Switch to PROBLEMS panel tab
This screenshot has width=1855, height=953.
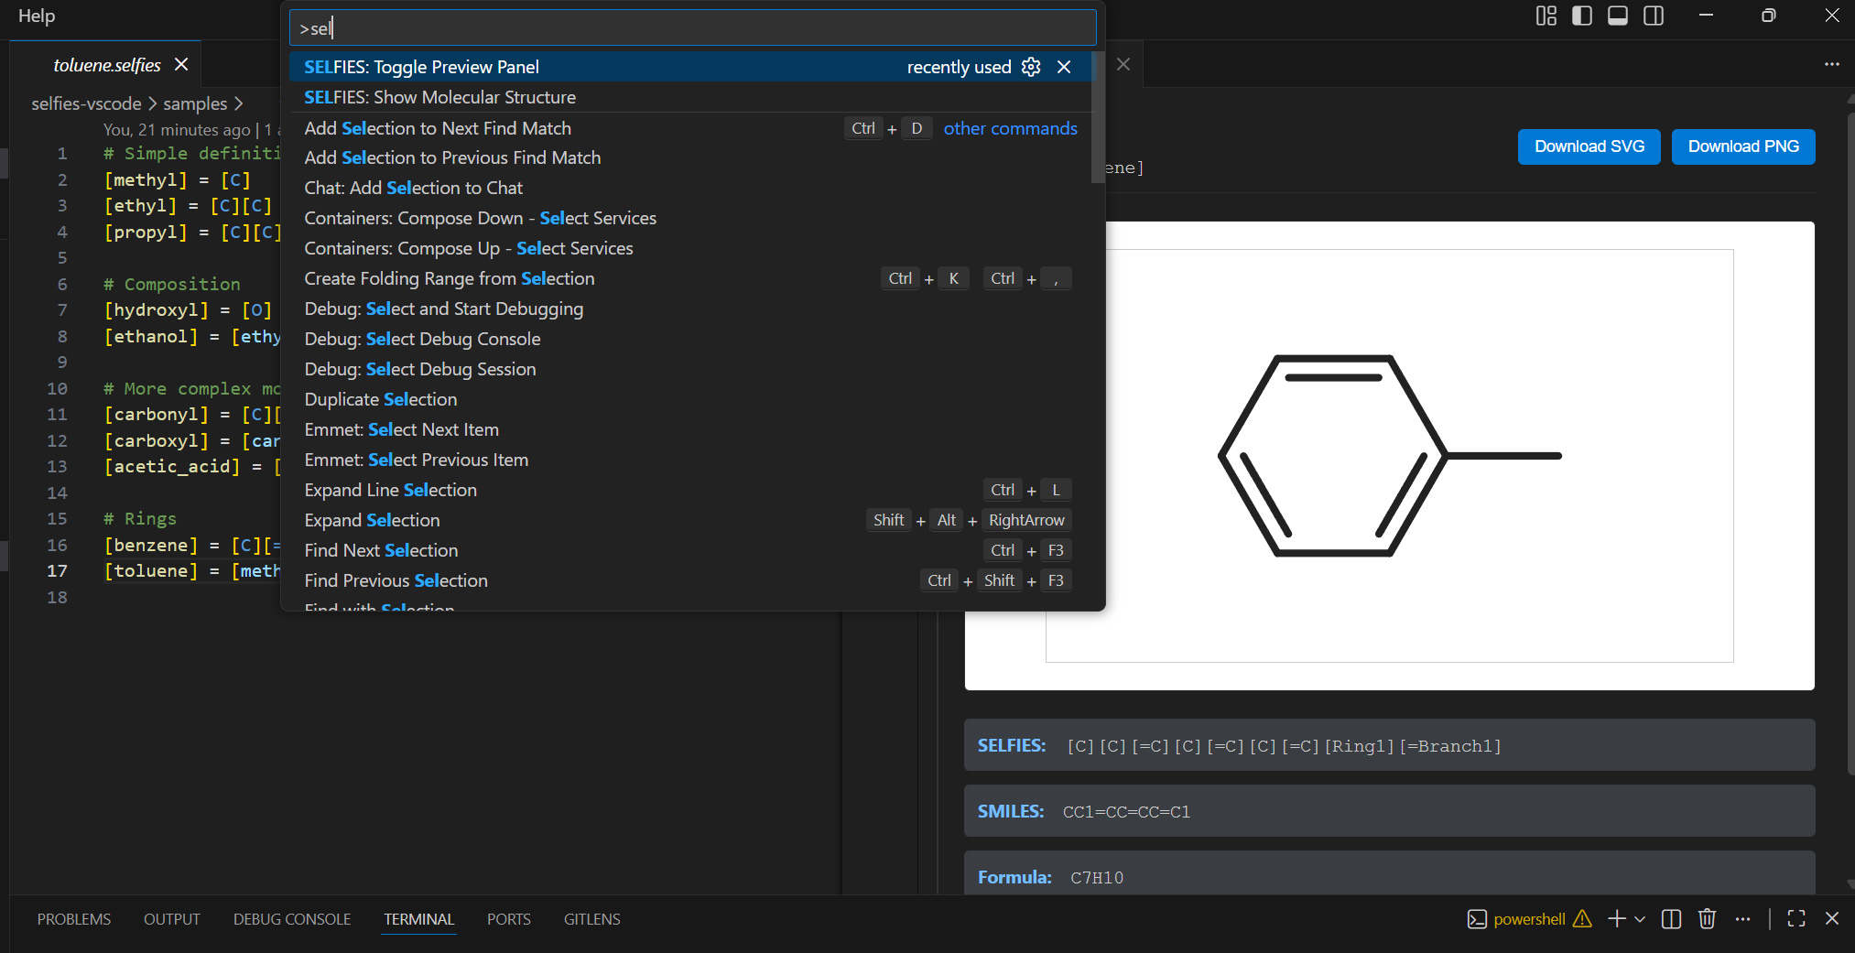(74, 919)
